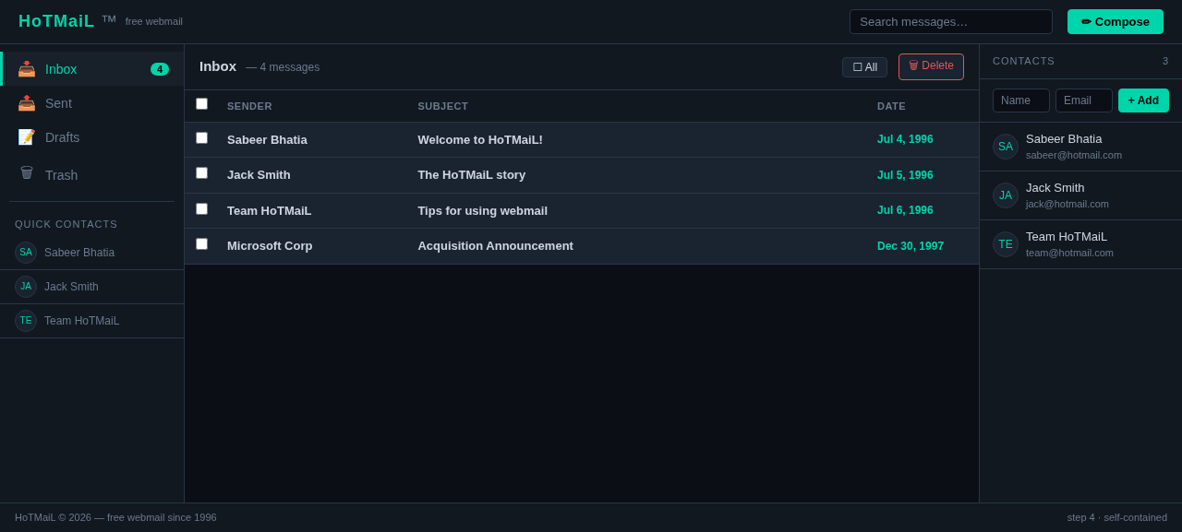Viewport: 1182px width, 532px height.
Task: Check the Jack Smith message checkbox
Action: click(202, 173)
